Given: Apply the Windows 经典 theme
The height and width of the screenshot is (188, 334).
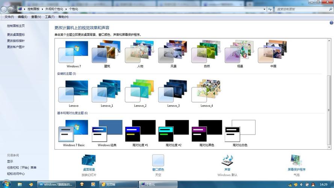Looking at the screenshot, I should point(107,133).
